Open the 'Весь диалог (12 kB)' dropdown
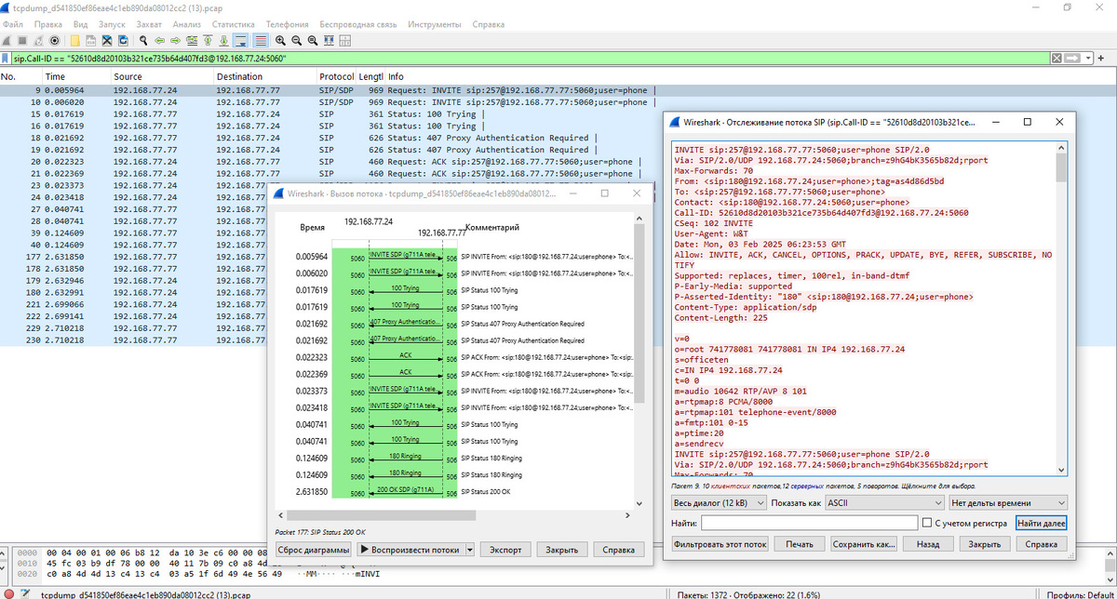Image resolution: width=1117 pixels, height=599 pixels. point(718,502)
